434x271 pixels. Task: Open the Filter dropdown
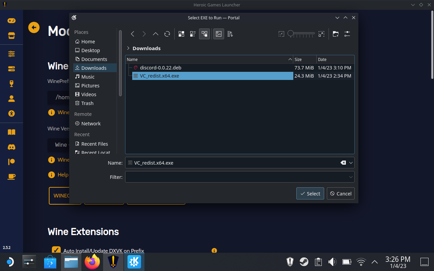point(351,177)
